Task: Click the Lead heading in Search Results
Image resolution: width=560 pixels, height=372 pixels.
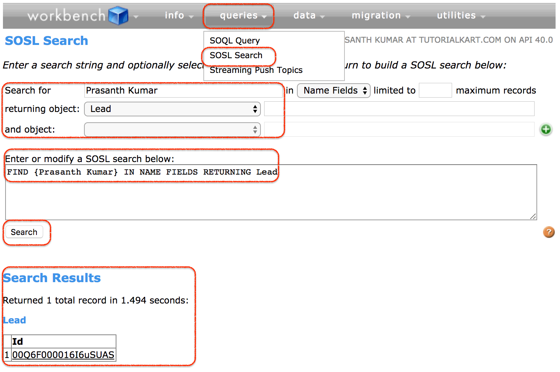Action: tap(14, 320)
